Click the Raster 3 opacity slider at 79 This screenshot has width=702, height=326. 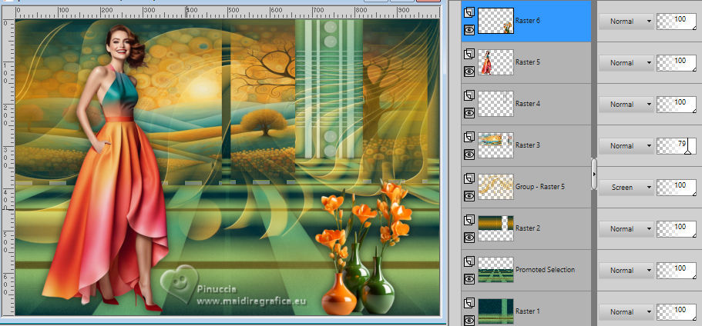pos(677,146)
